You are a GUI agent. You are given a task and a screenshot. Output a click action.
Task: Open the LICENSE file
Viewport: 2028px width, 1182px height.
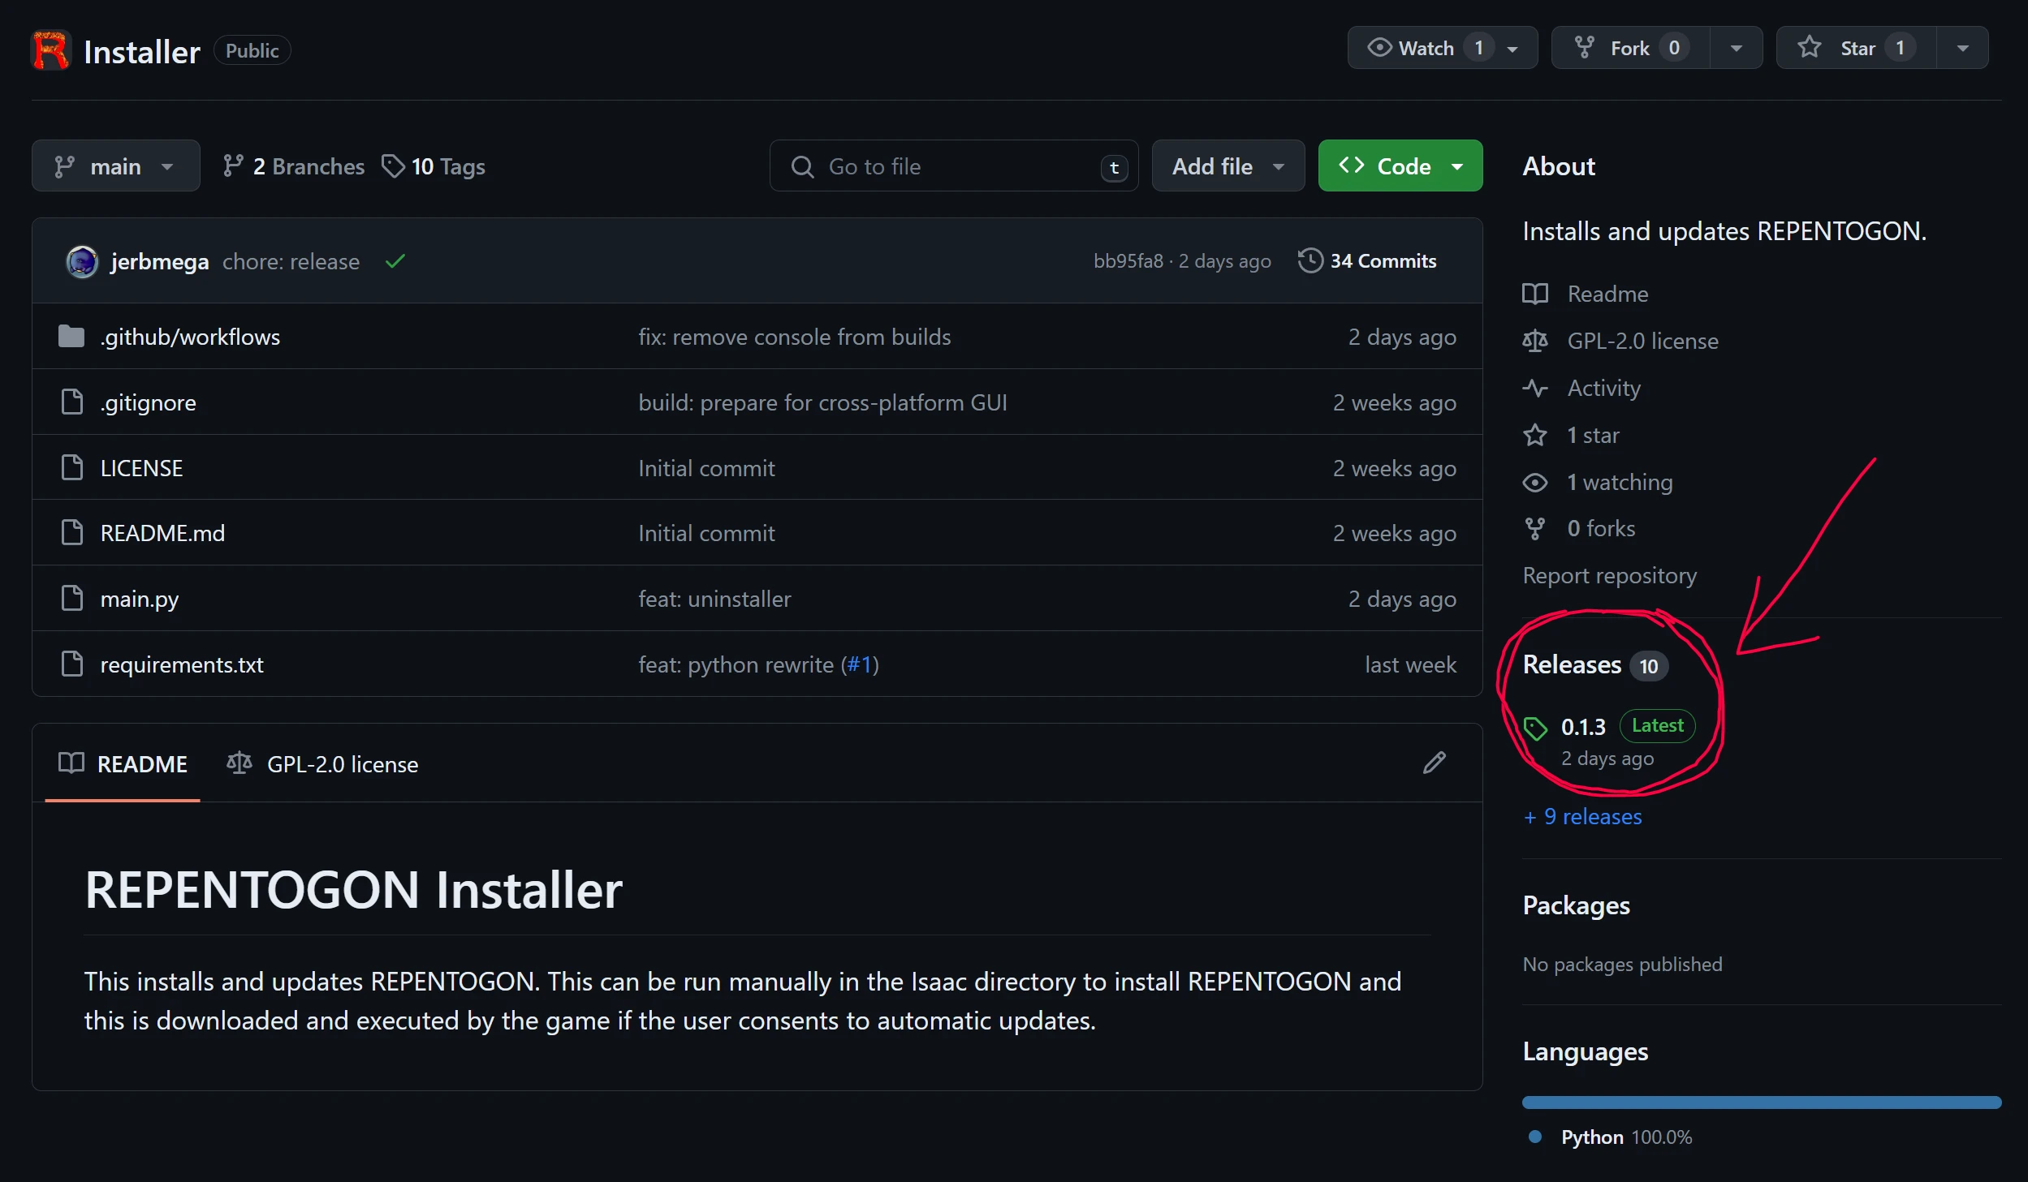[141, 468]
